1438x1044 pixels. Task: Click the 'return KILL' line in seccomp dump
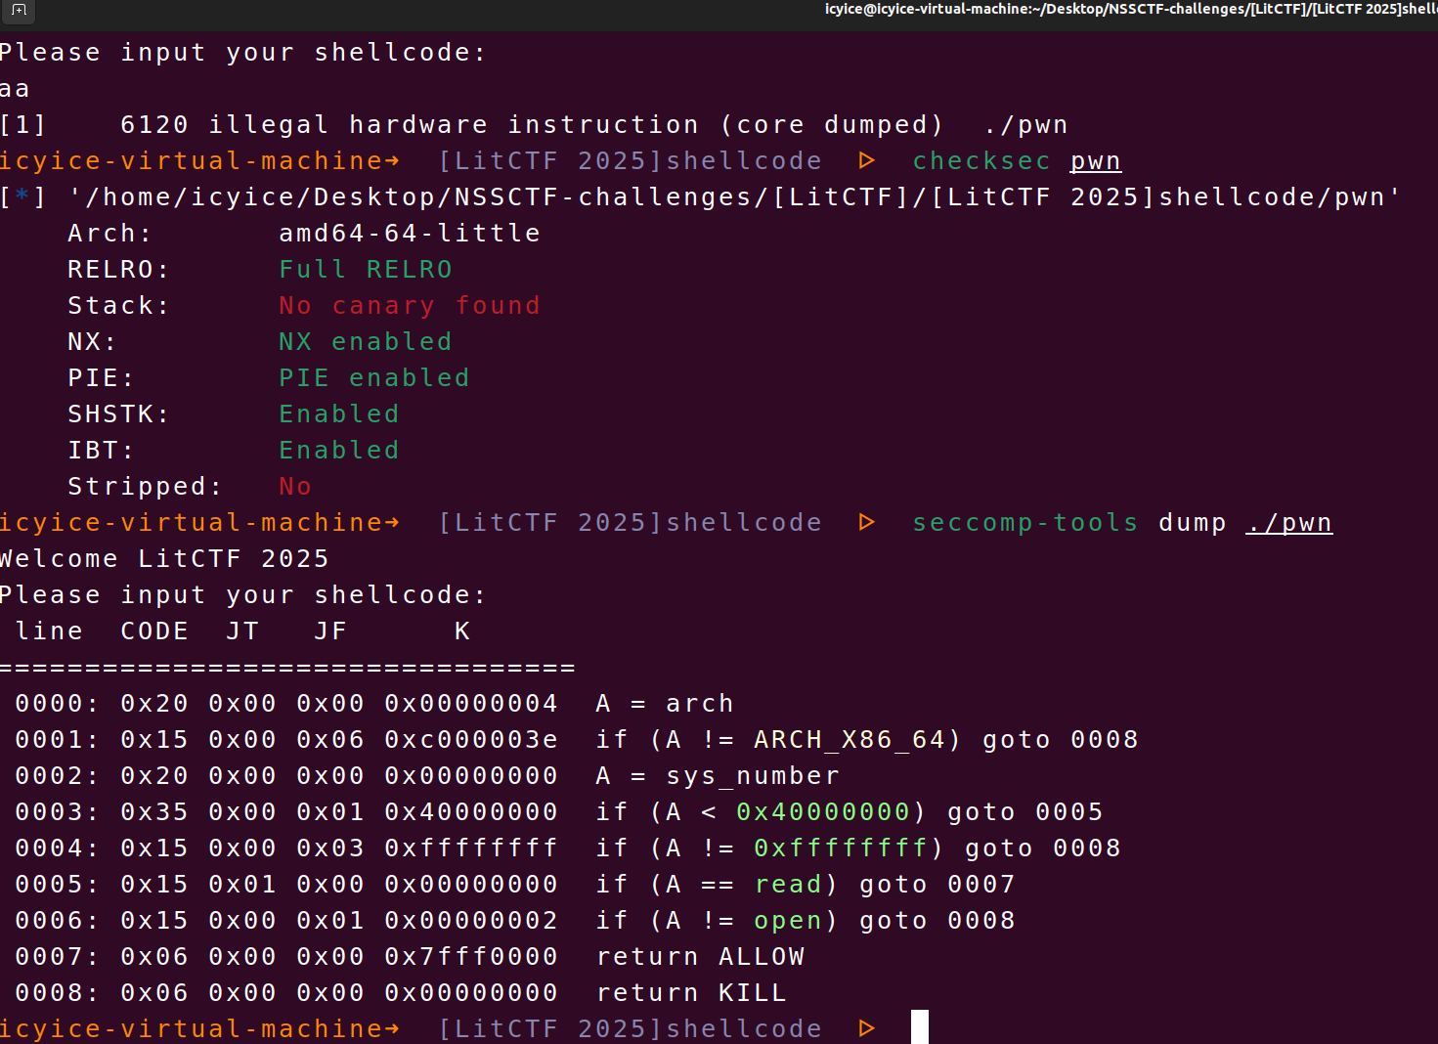click(x=691, y=992)
